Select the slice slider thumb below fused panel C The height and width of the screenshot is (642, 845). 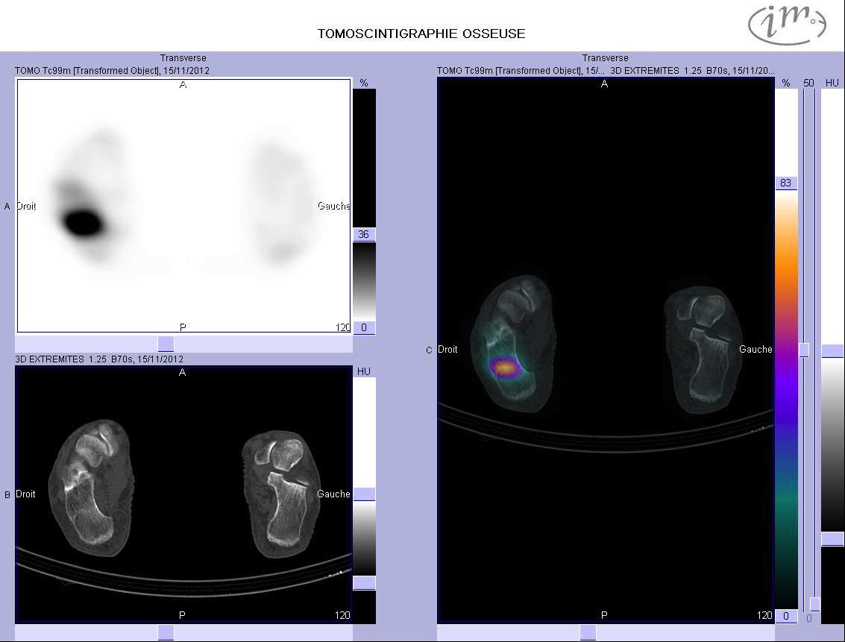pos(588,632)
